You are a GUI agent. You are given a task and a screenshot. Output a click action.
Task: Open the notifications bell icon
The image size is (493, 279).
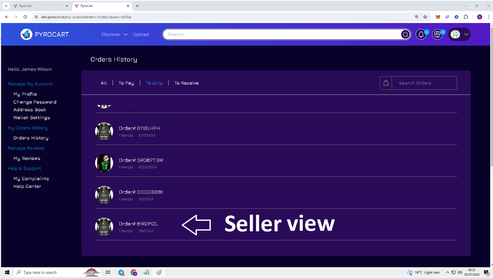click(421, 34)
